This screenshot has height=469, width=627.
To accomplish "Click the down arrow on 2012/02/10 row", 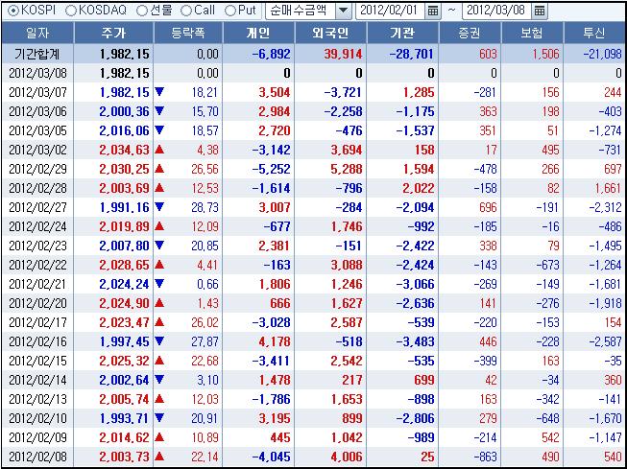I will tap(159, 418).
